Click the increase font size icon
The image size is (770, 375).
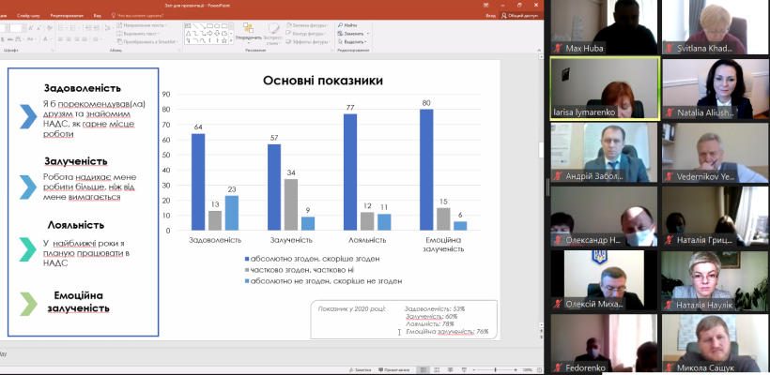click(x=30, y=28)
